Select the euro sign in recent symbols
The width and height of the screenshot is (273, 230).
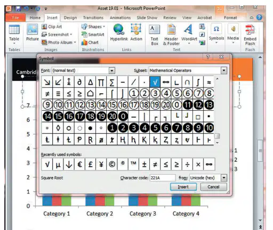tap(79, 164)
